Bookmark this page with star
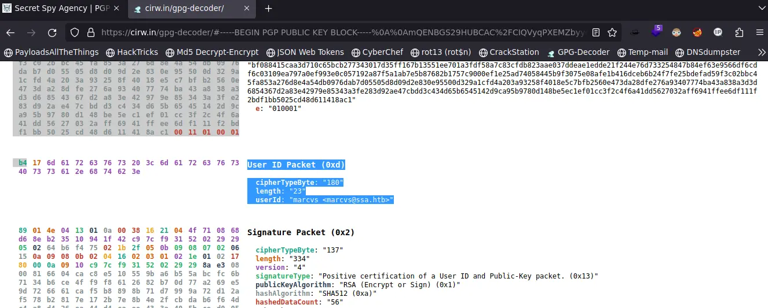This screenshot has height=308, width=768. [x=612, y=32]
